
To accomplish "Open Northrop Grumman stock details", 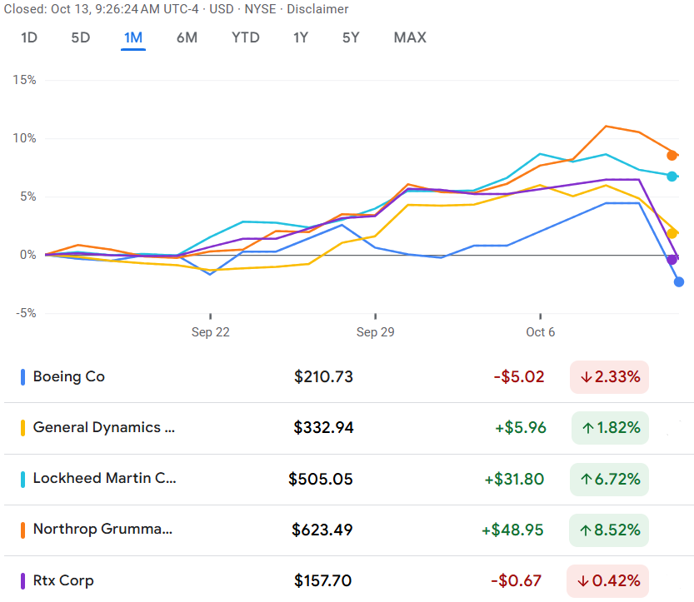I will [102, 529].
